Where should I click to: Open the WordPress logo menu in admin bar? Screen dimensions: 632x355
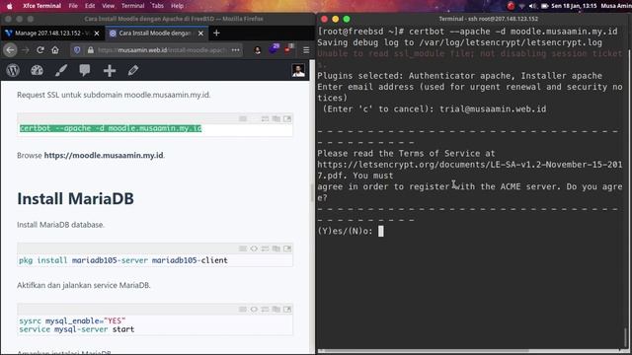tap(13, 70)
